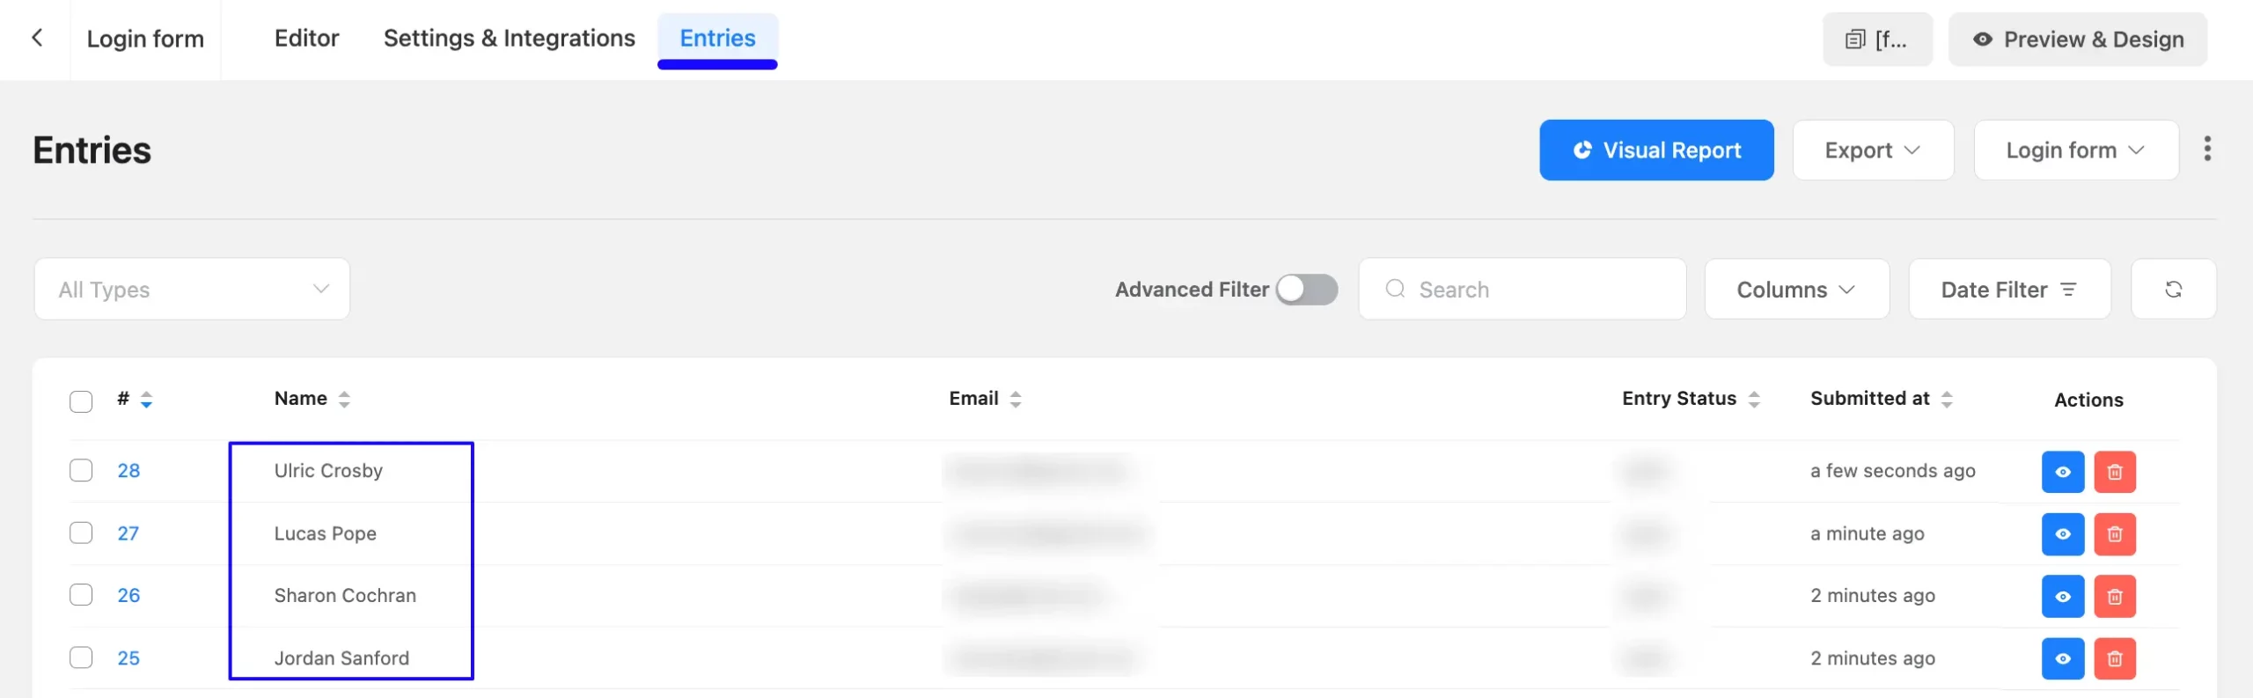Click the shortcode copy icon button
The height and width of the screenshot is (698, 2253).
[x=1877, y=40]
